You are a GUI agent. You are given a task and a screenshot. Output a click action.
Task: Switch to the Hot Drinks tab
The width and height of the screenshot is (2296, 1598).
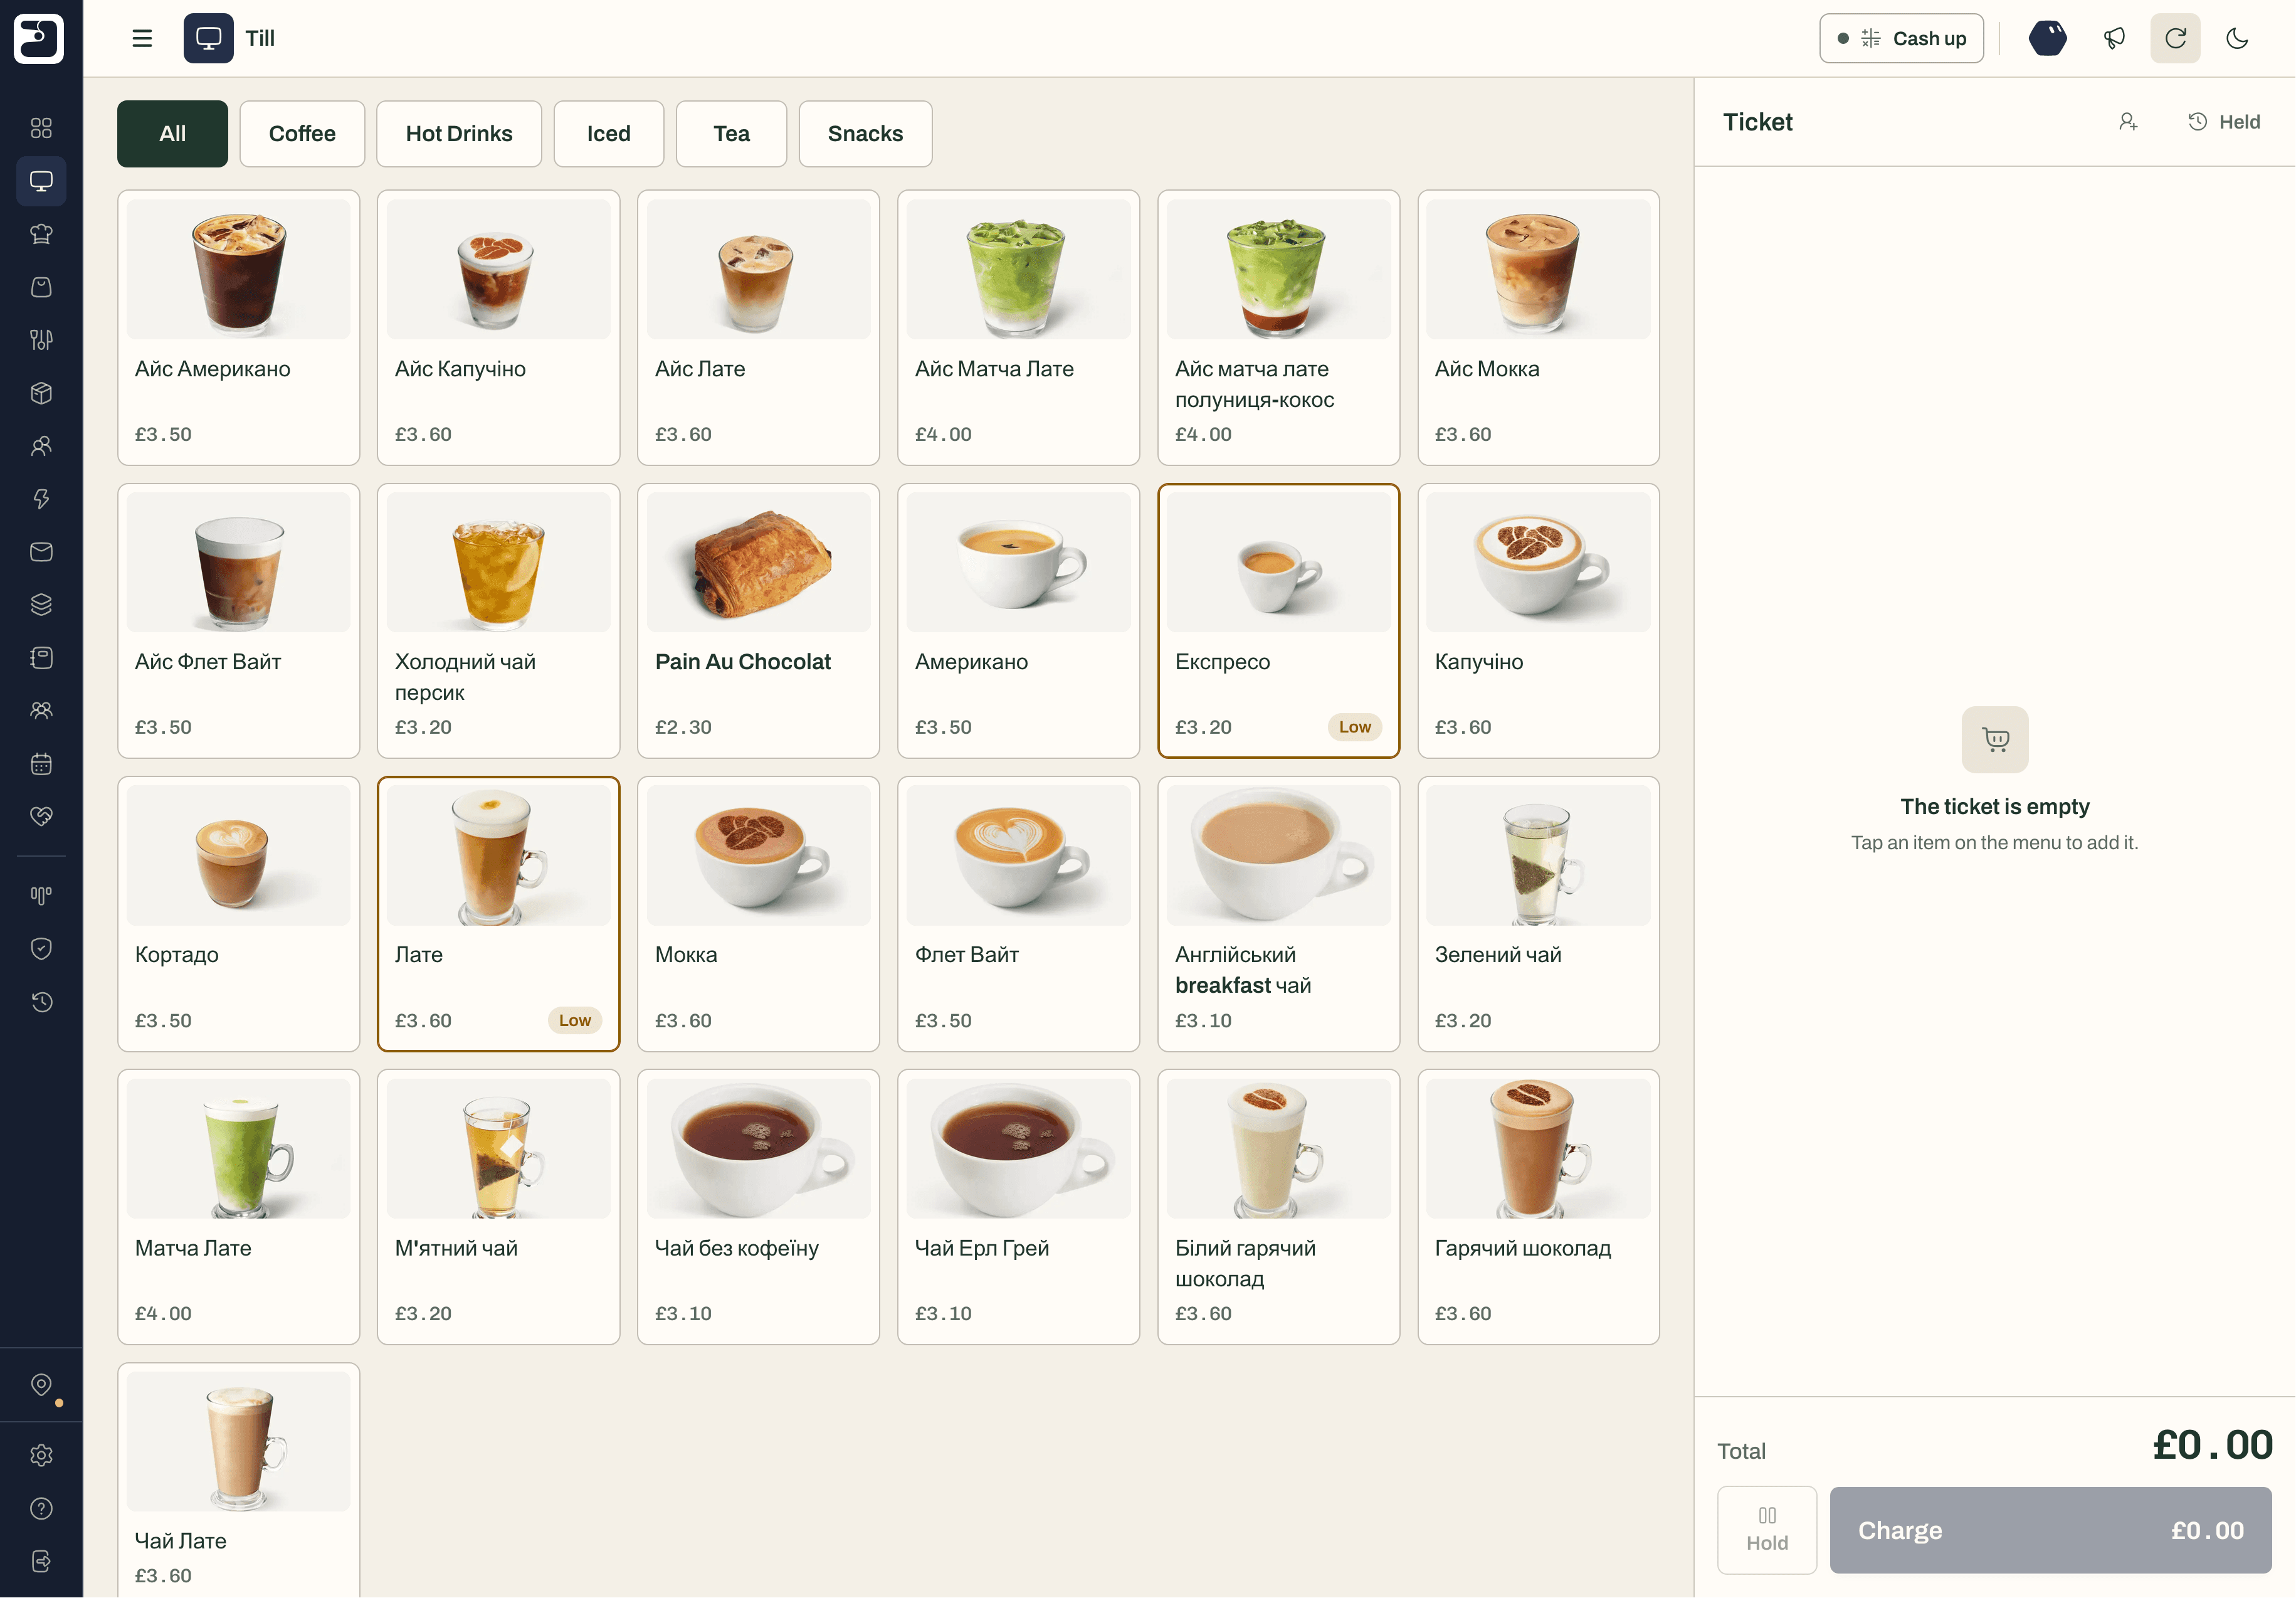459,134
